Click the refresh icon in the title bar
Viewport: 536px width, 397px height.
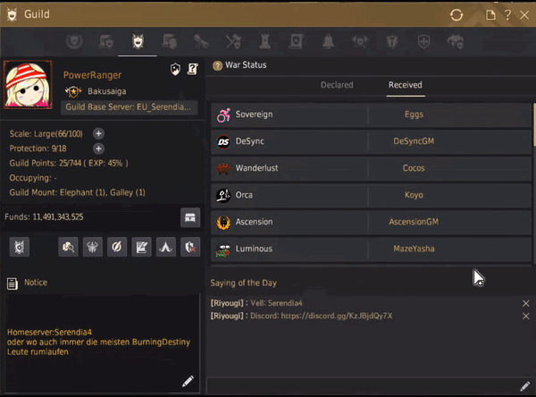456,15
